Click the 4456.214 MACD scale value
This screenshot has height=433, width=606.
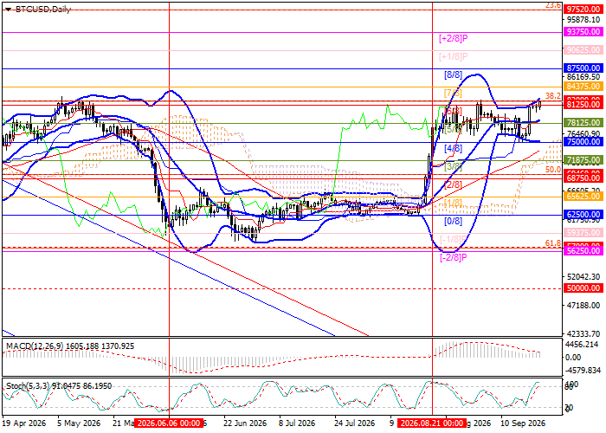pos(583,345)
